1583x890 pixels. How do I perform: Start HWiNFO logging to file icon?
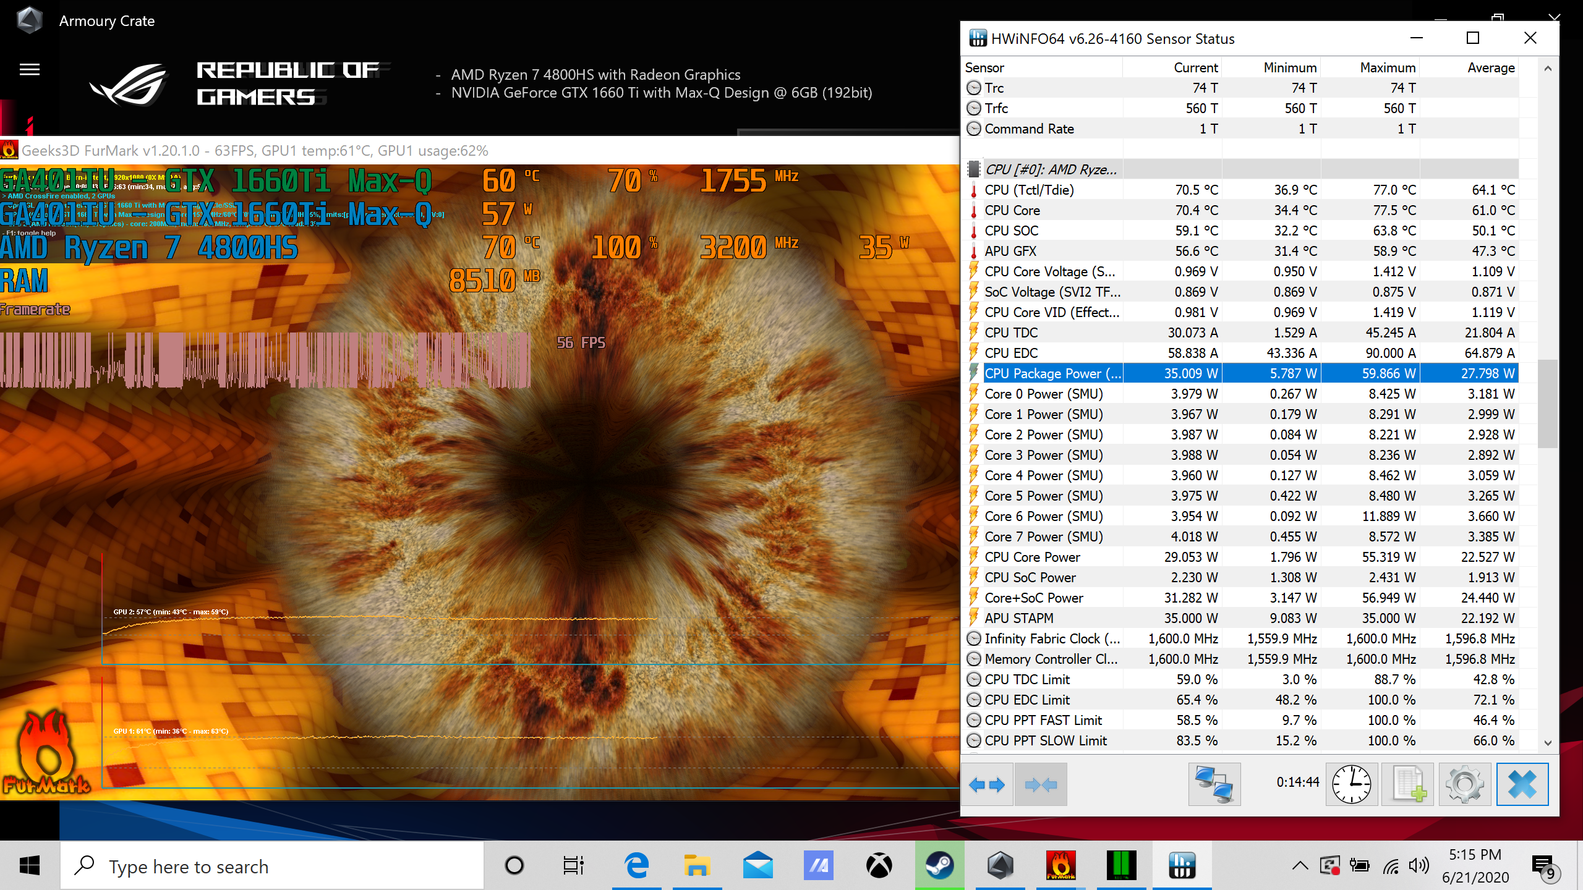pyautogui.click(x=1408, y=784)
